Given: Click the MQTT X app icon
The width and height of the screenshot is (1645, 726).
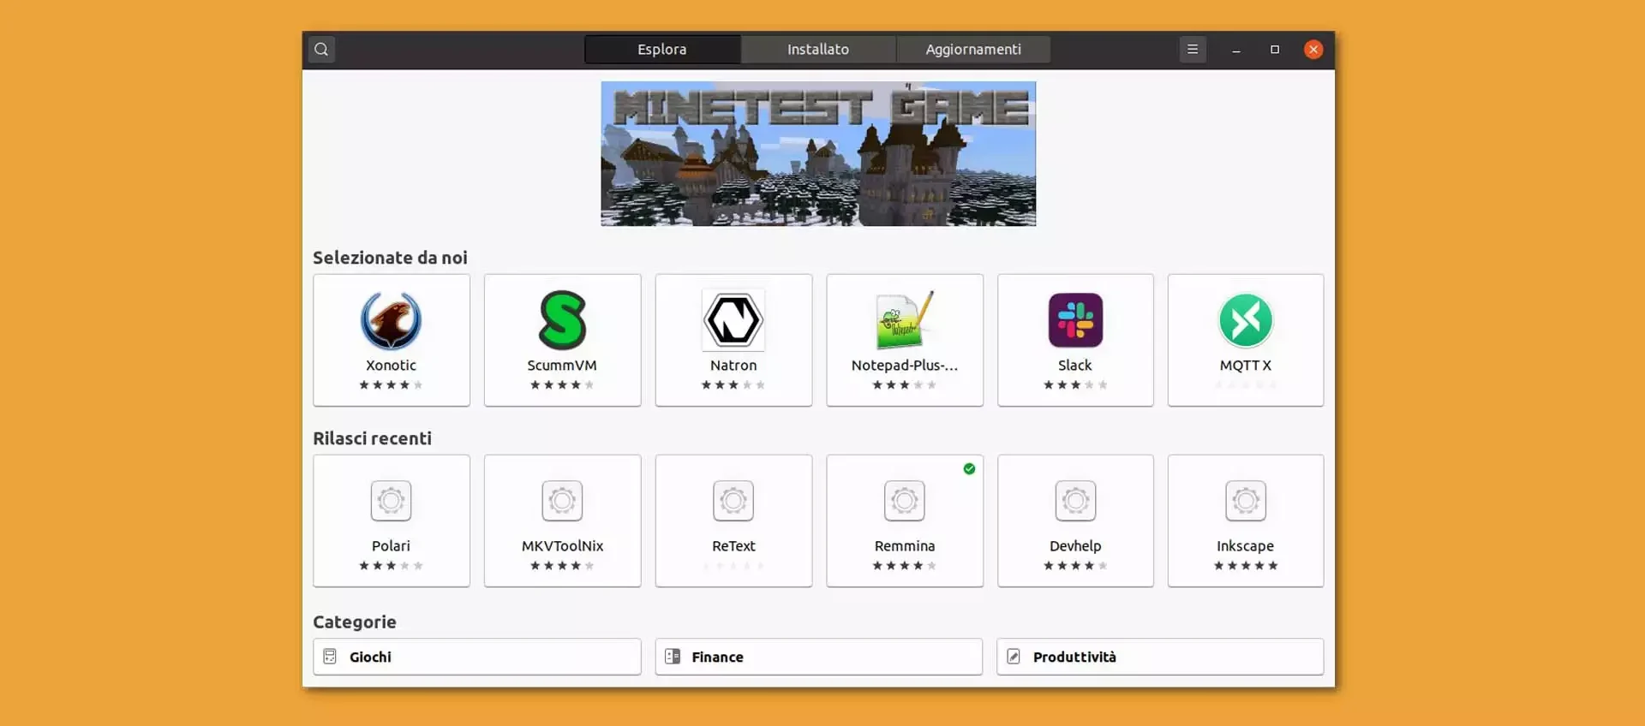Looking at the screenshot, I should point(1246,320).
